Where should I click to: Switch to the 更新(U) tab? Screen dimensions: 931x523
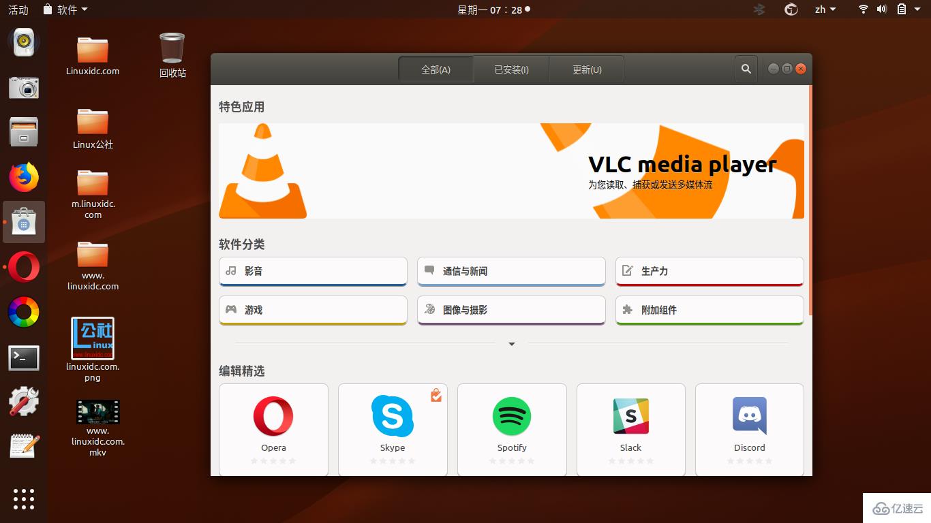pos(586,69)
